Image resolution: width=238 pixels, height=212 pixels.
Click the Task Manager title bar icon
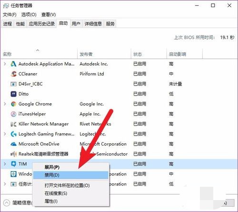pyautogui.click(x=6, y=6)
